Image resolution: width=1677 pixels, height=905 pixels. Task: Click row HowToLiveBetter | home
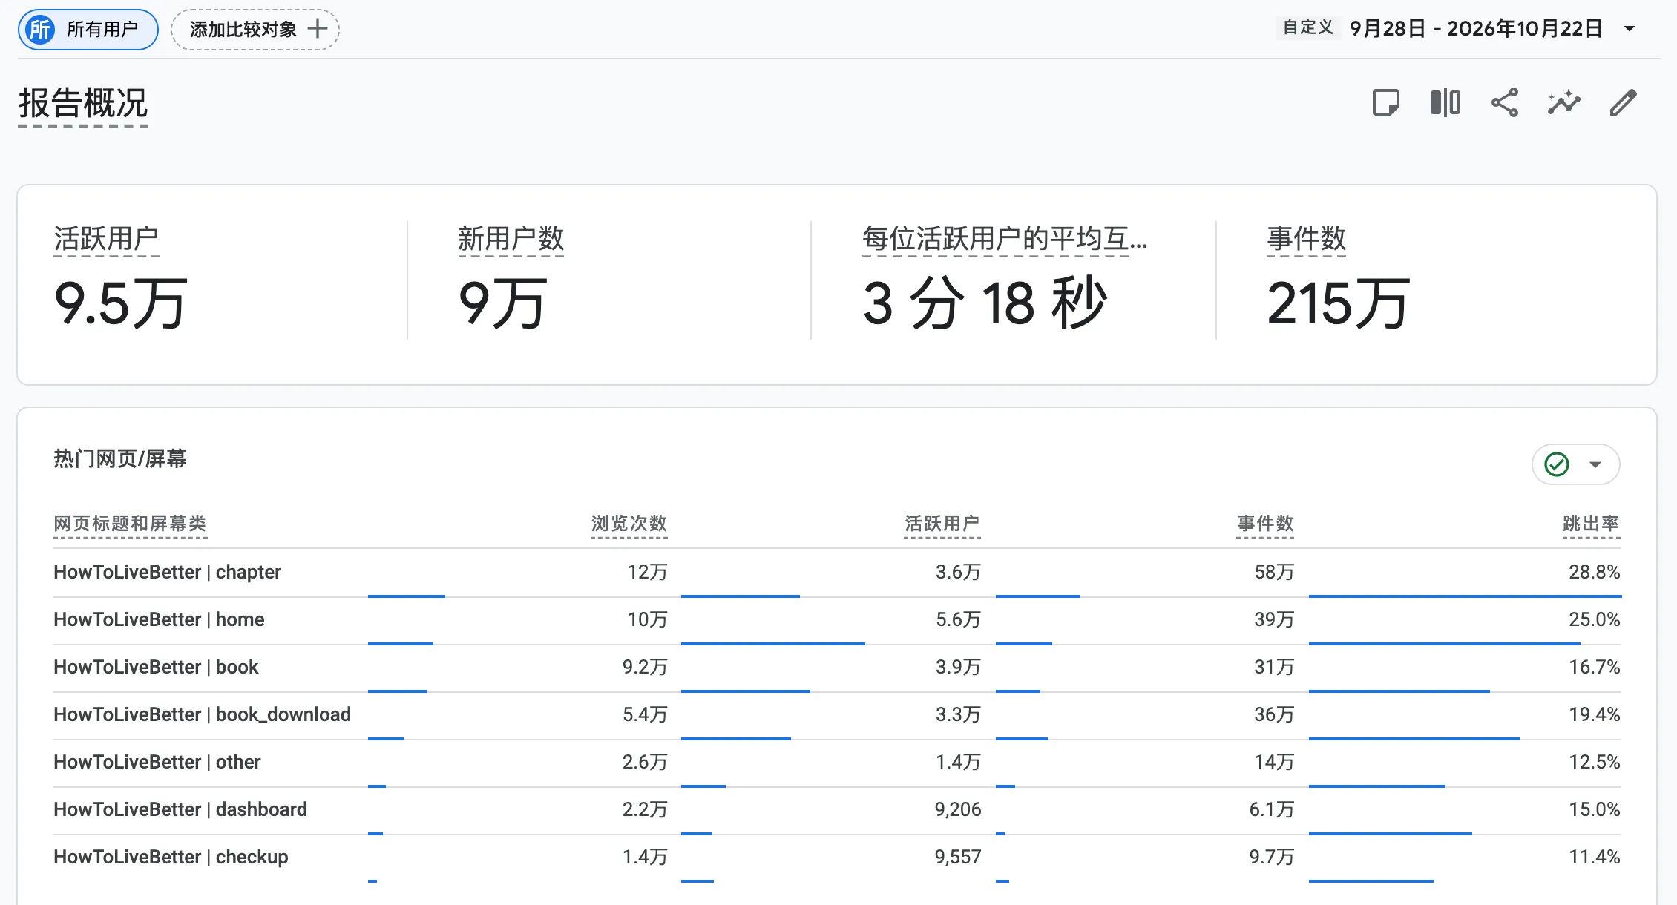coord(837,620)
